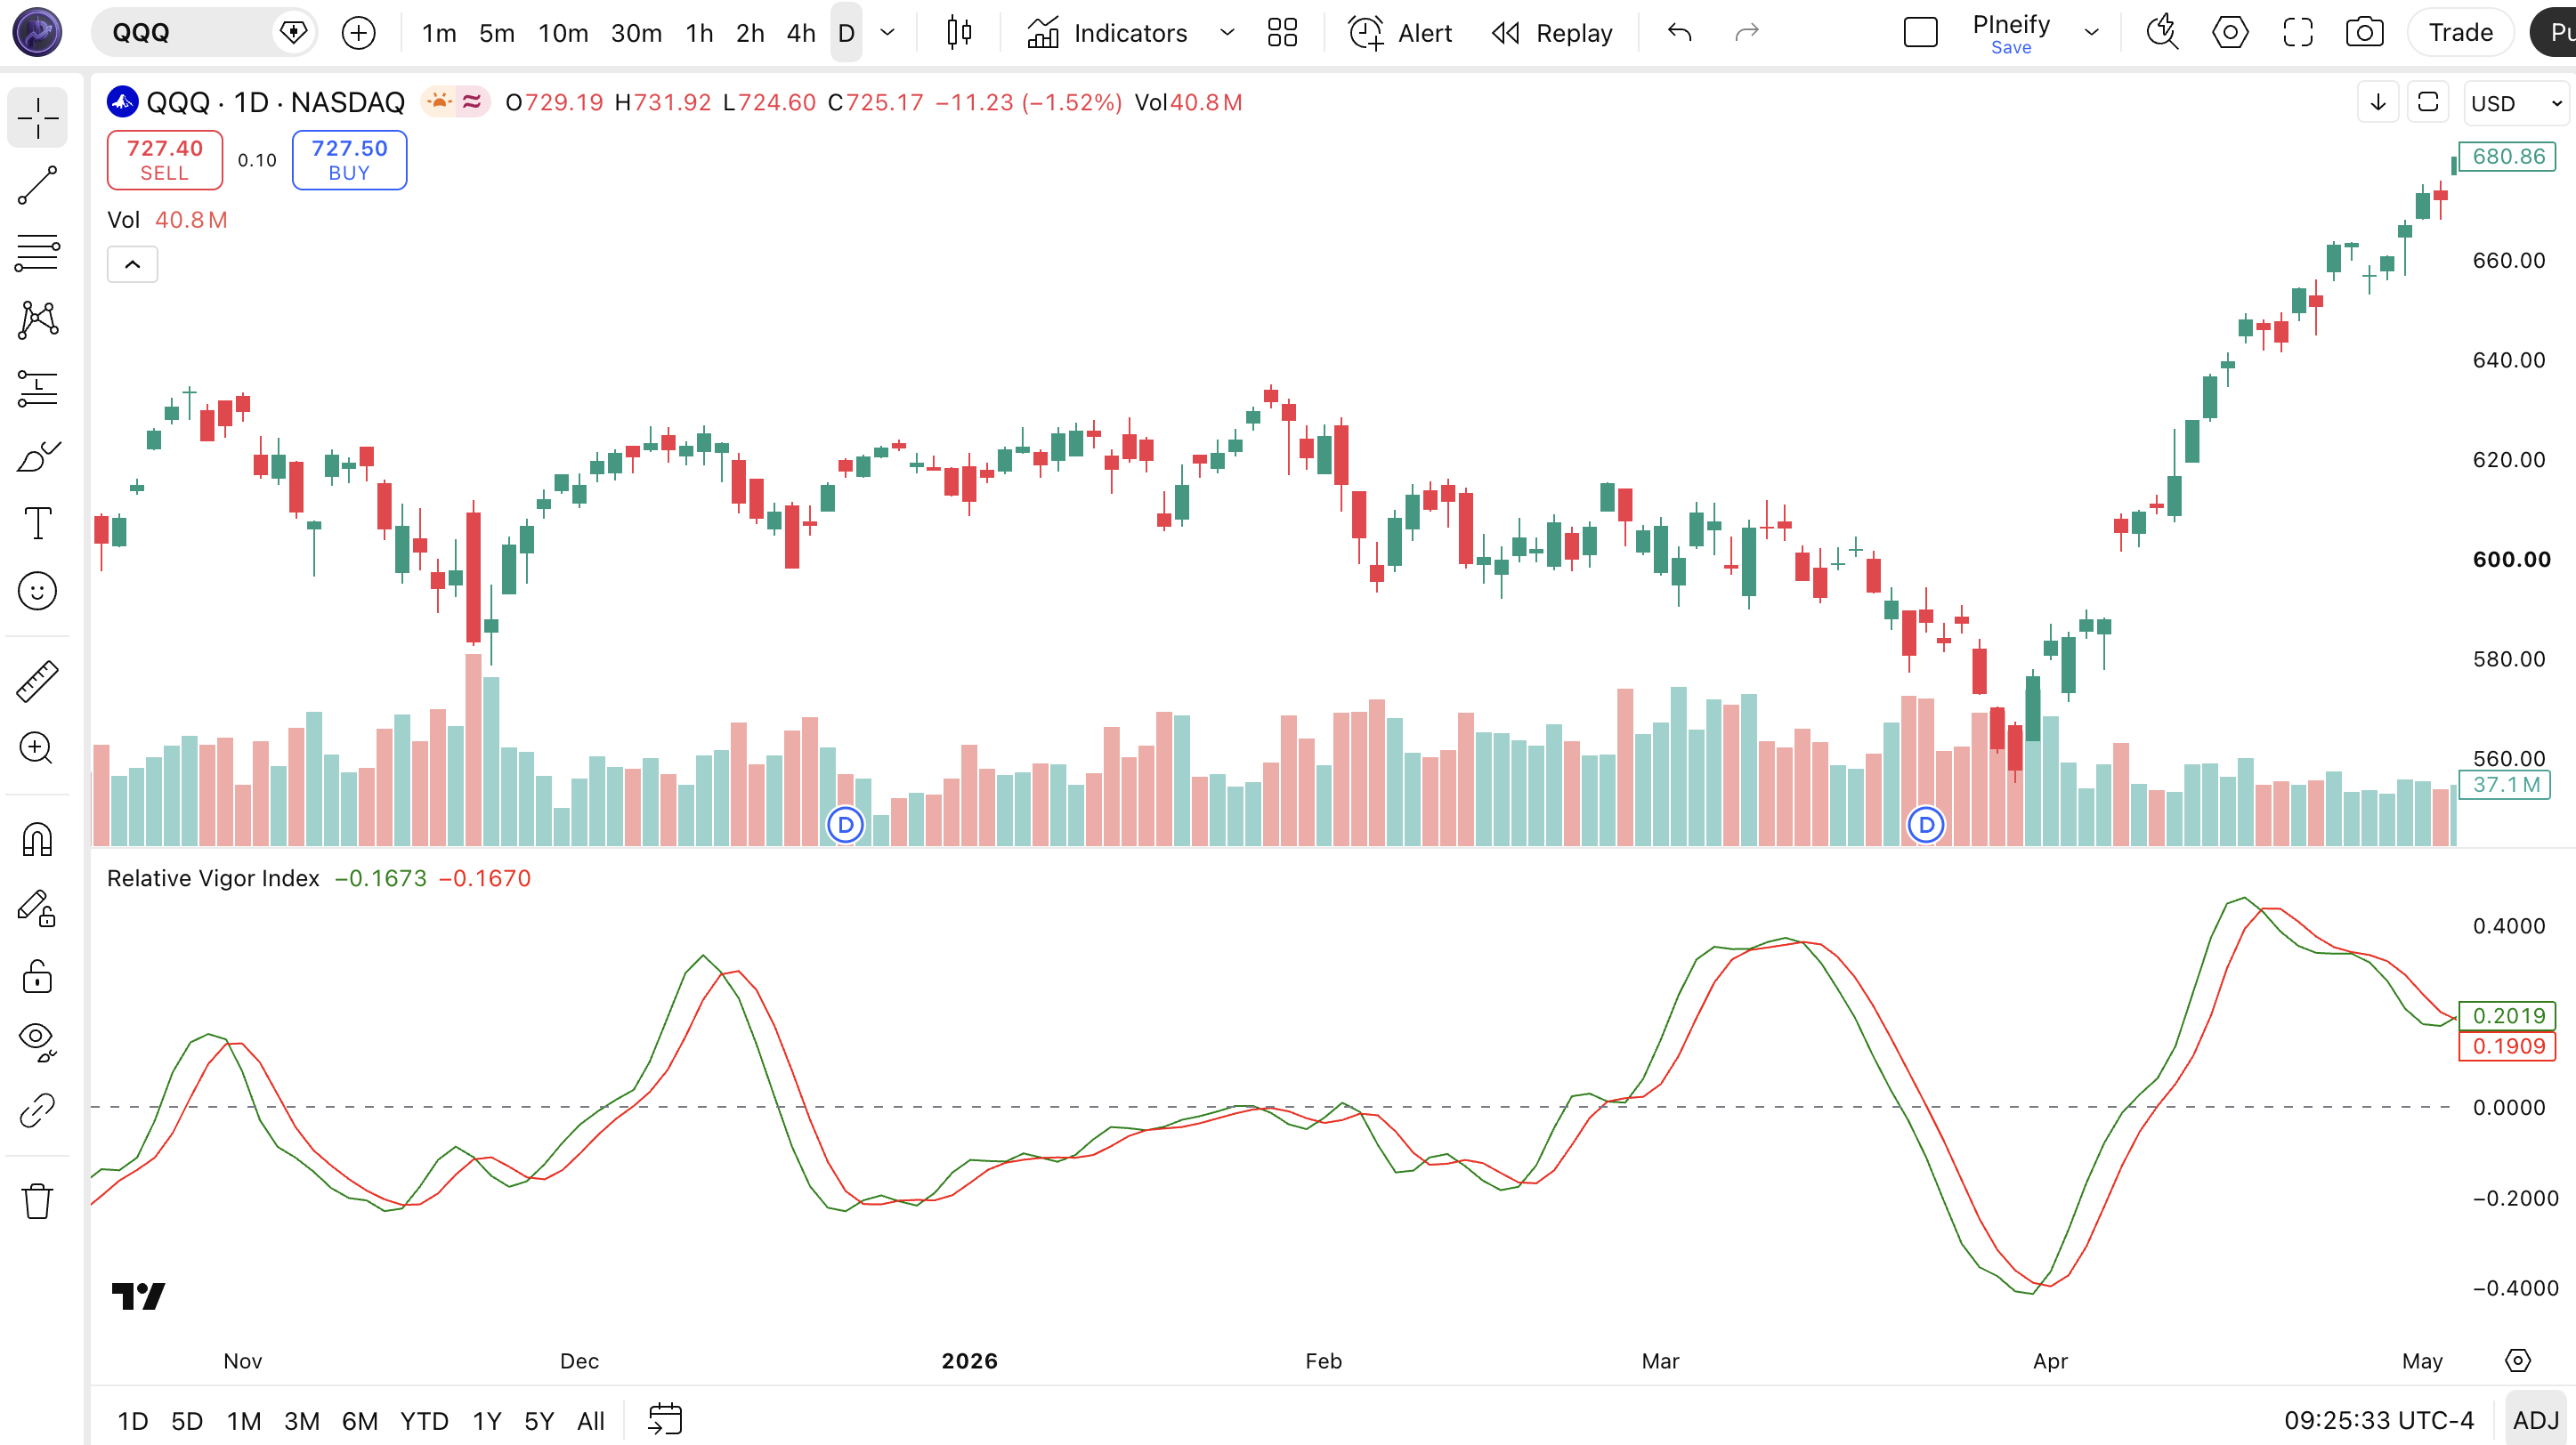Switch to 30m timeframe
2576x1445 pixels.
pos(636,33)
